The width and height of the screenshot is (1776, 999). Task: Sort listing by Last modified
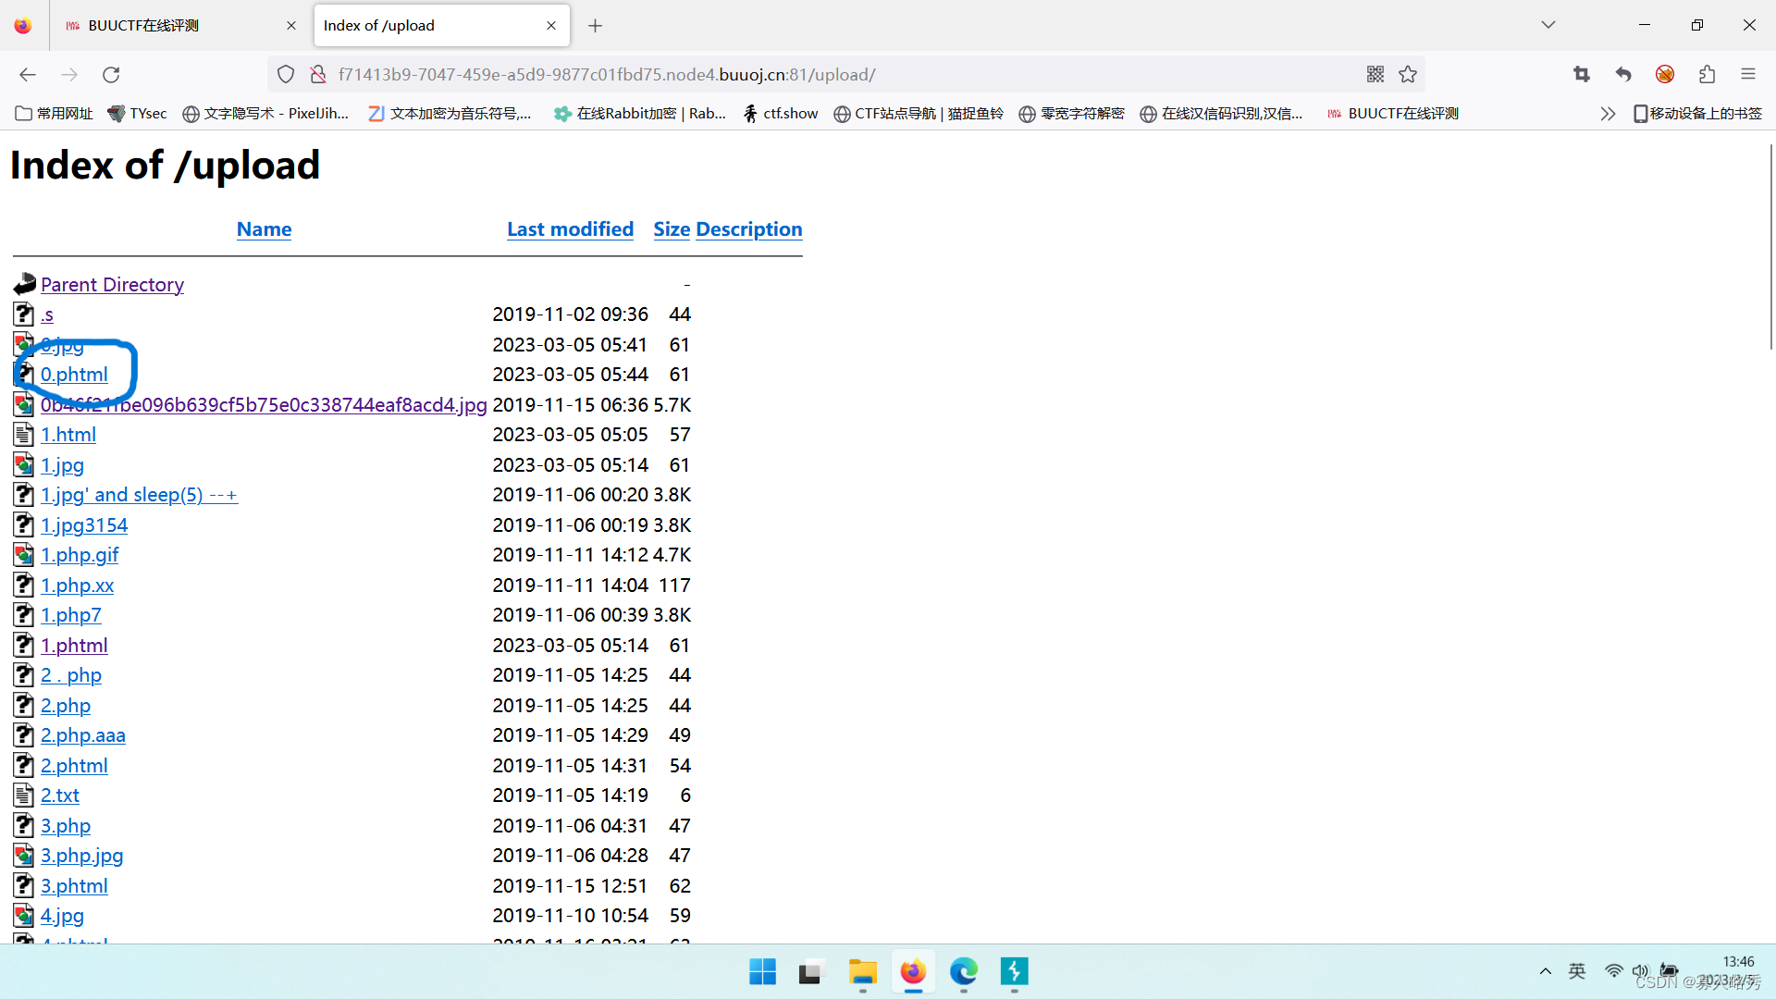click(570, 228)
